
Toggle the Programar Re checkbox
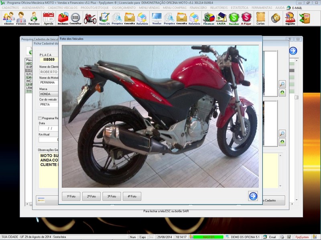(x=40, y=118)
